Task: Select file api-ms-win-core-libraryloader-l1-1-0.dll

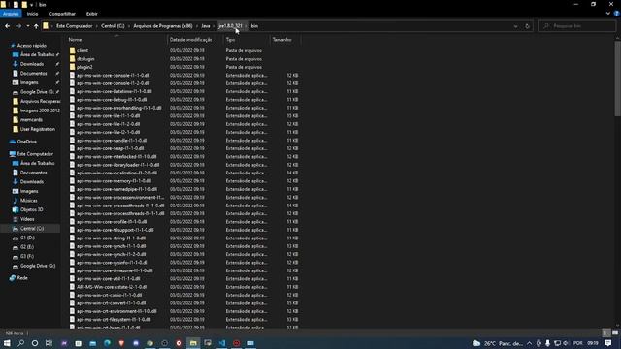Action: pos(118,165)
